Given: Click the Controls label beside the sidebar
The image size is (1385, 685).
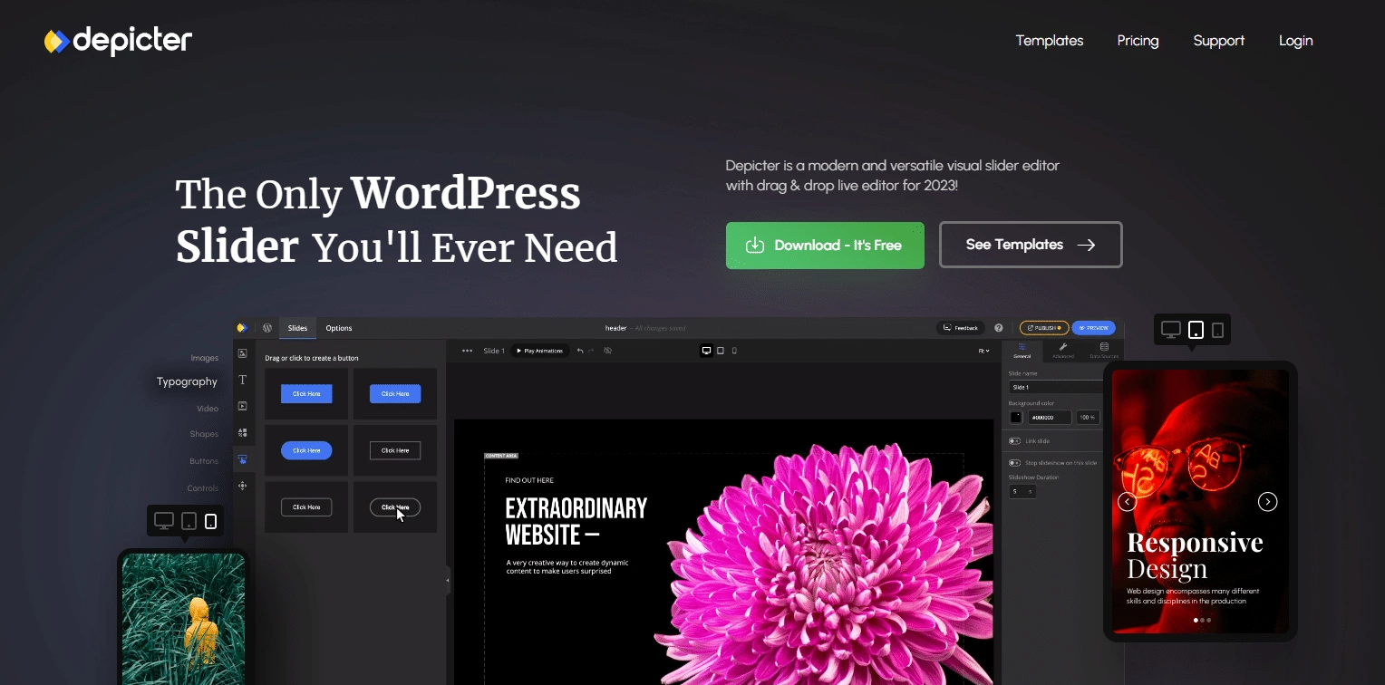Looking at the screenshot, I should (x=203, y=488).
